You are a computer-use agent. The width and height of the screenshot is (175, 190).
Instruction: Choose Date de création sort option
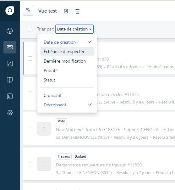coord(67,42)
